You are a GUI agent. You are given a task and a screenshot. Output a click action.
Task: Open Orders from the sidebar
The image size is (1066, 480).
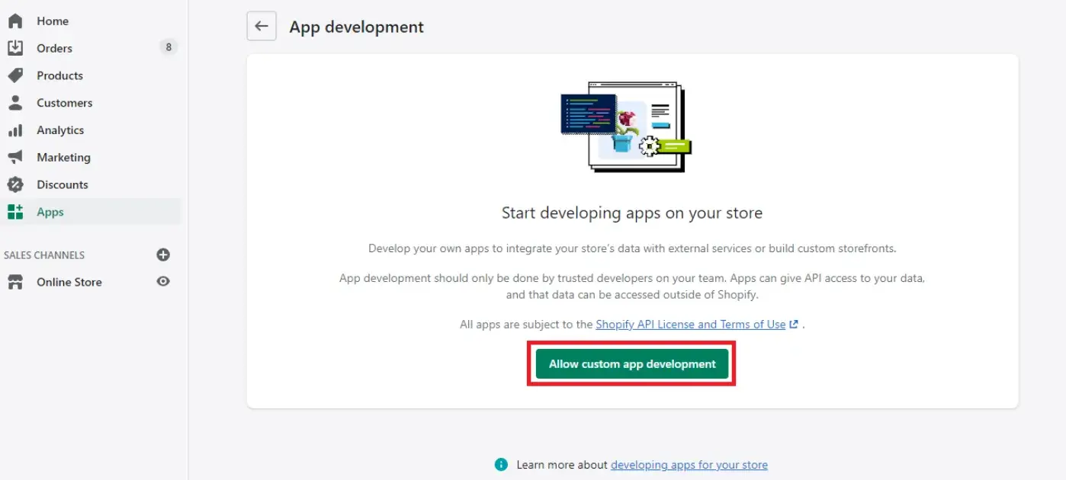[53, 48]
